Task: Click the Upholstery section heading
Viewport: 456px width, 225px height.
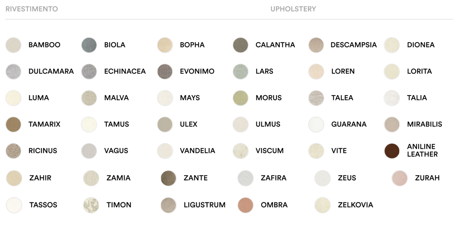Action: [x=293, y=9]
